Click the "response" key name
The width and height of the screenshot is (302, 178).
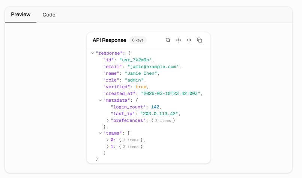(109, 53)
